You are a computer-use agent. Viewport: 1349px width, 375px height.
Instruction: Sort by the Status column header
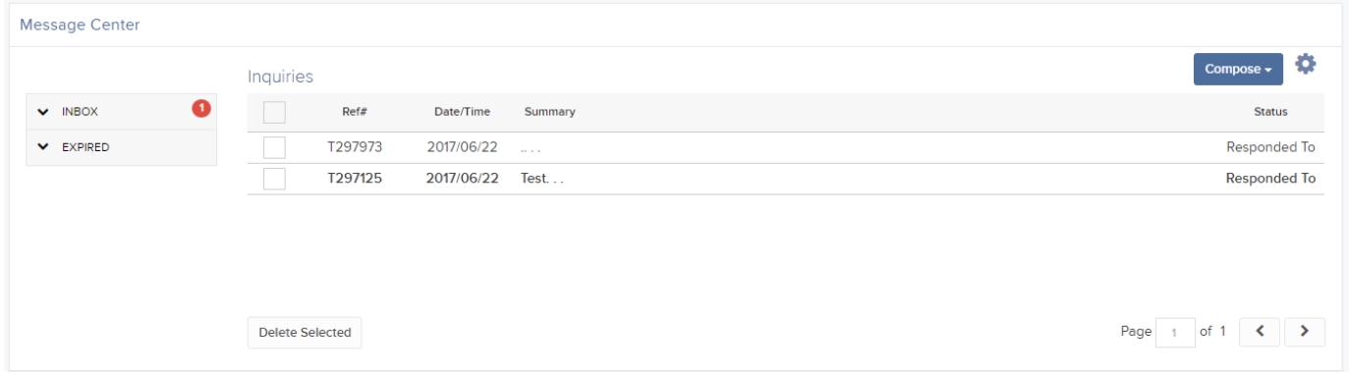[1270, 112]
